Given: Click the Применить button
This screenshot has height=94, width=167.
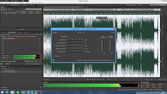Looking at the screenshot, I should click(8, 64).
